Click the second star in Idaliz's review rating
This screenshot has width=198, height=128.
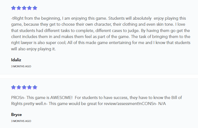19,8
